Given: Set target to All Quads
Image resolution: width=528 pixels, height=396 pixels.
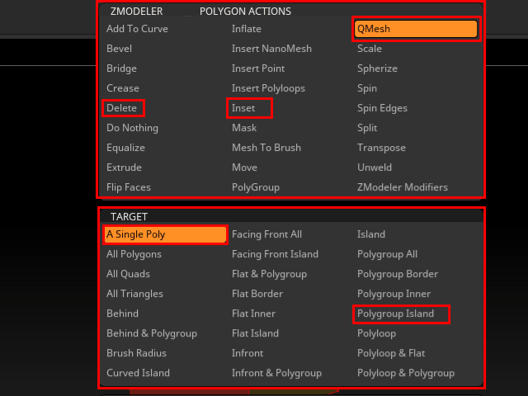Looking at the screenshot, I should (130, 274).
